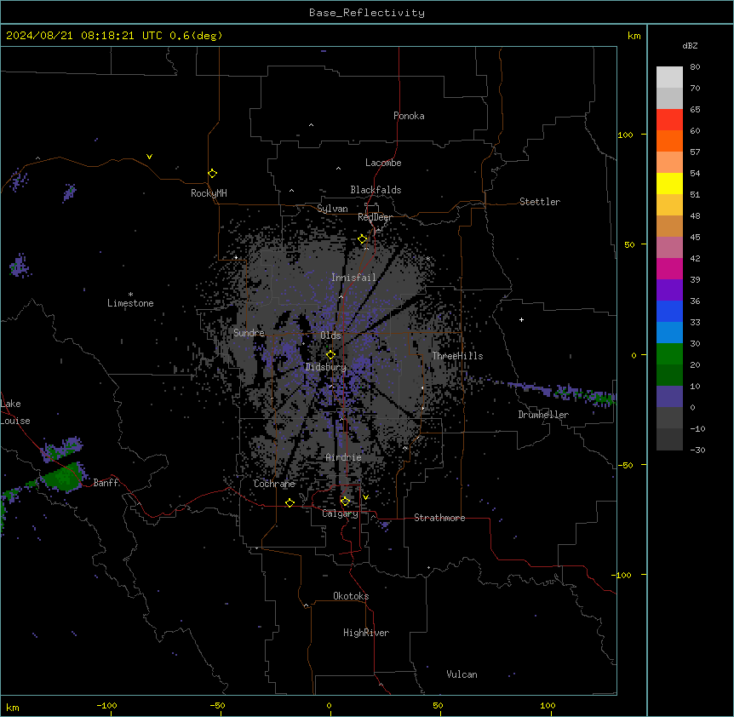This screenshot has width=734, height=717.
Task: Click the Cochrane label
Action: (x=274, y=484)
